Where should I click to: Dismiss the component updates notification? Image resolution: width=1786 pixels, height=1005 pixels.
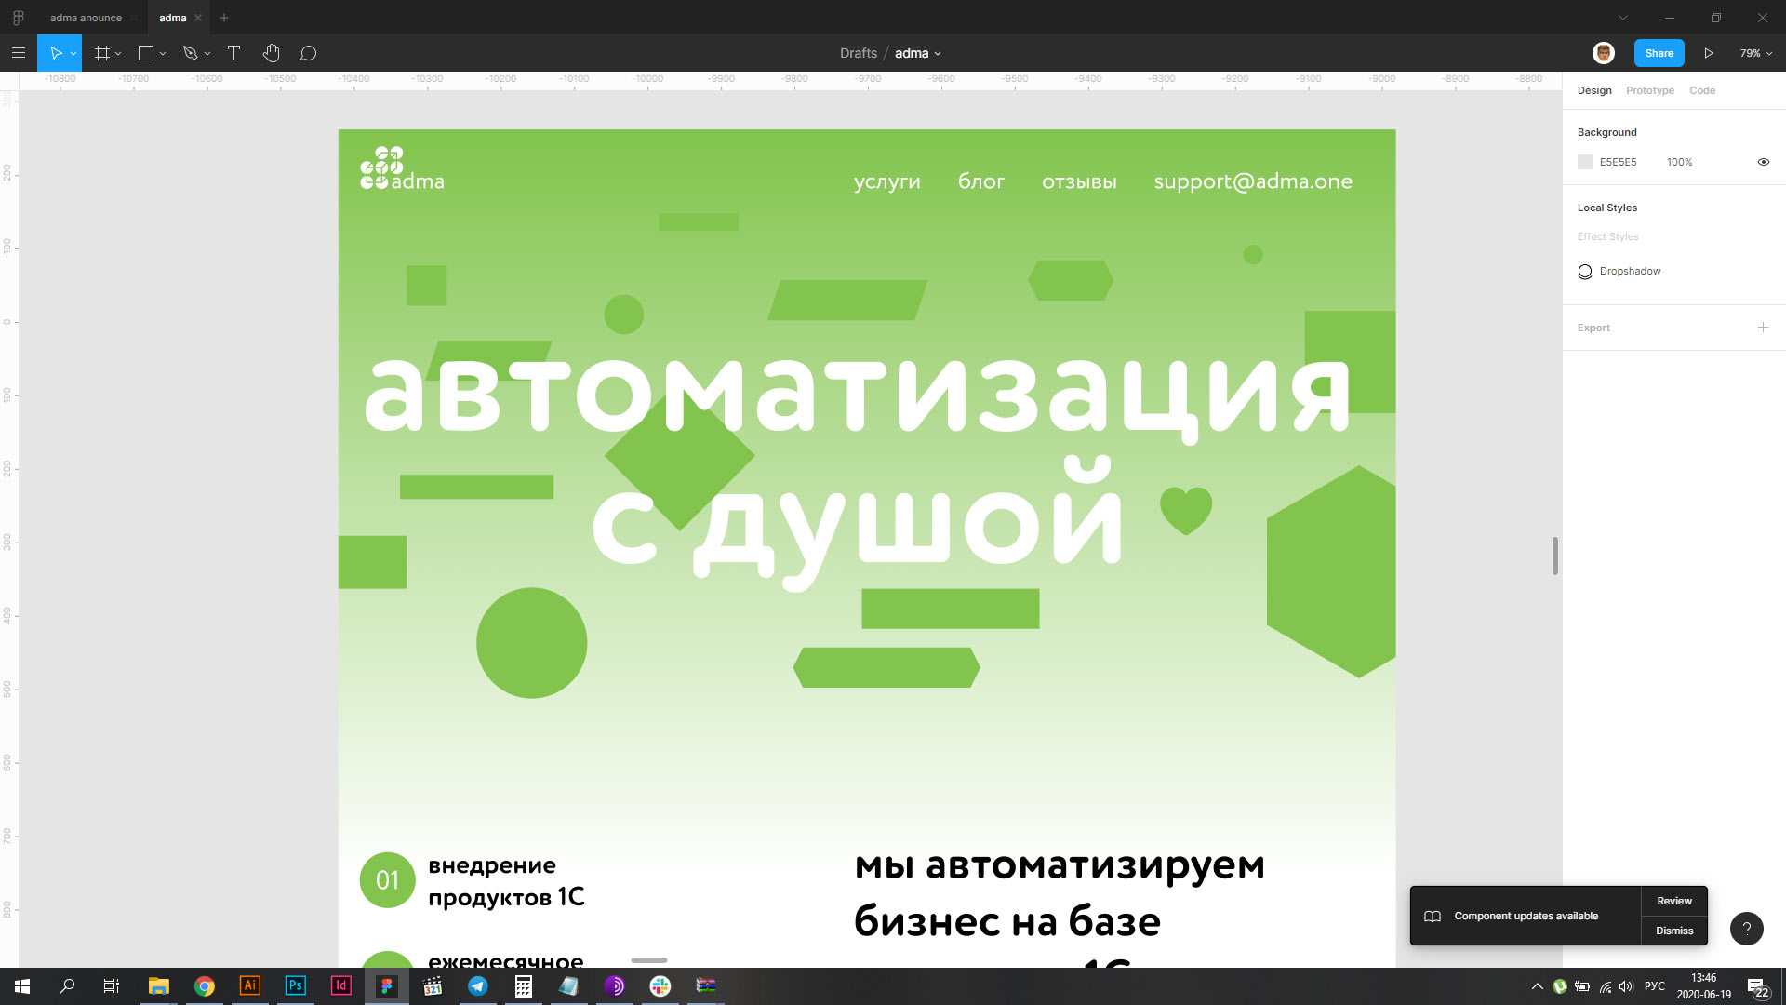coord(1673,931)
